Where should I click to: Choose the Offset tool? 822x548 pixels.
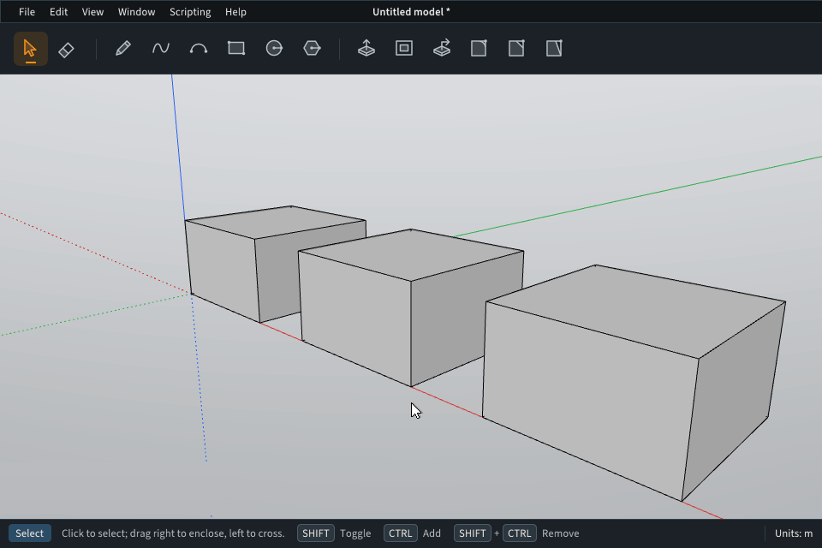(403, 49)
